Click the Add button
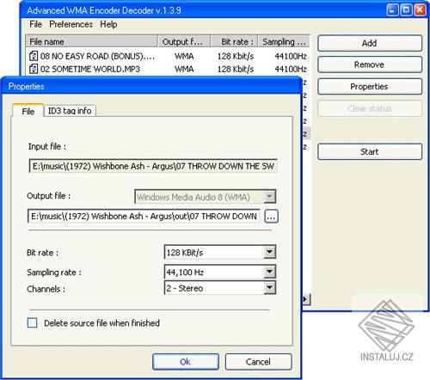Image resolution: width=430 pixels, height=380 pixels. tap(370, 43)
